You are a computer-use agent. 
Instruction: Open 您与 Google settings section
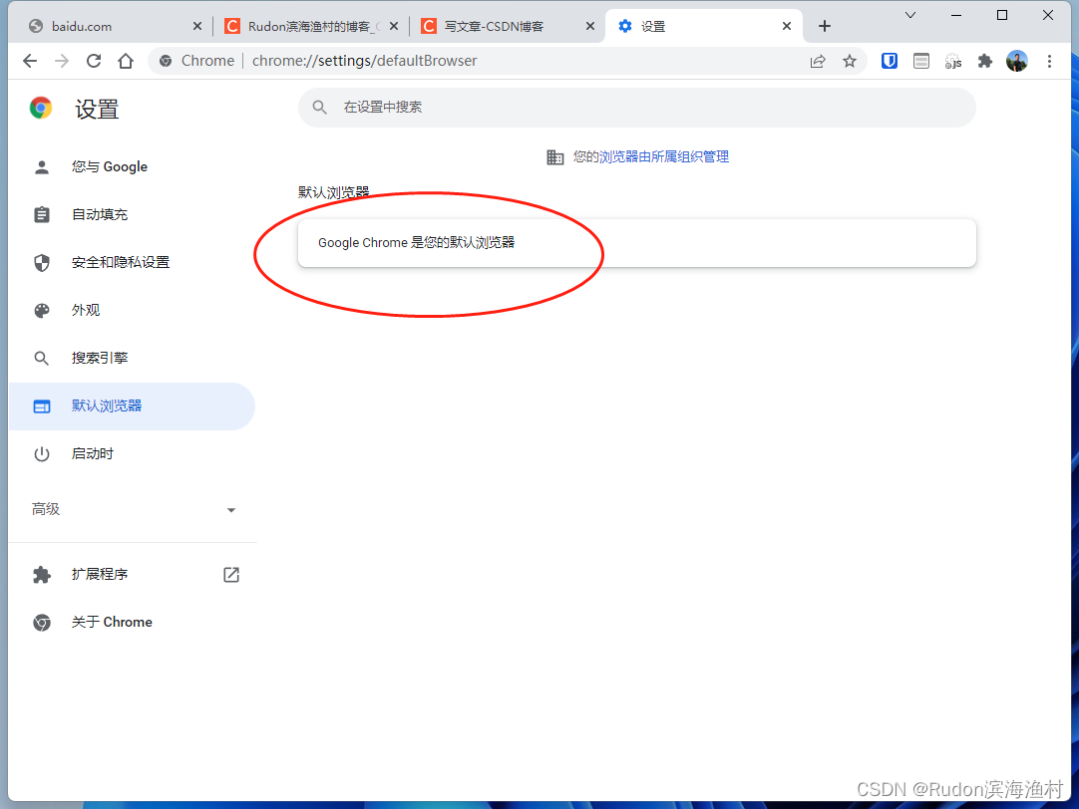(x=132, y=167)
